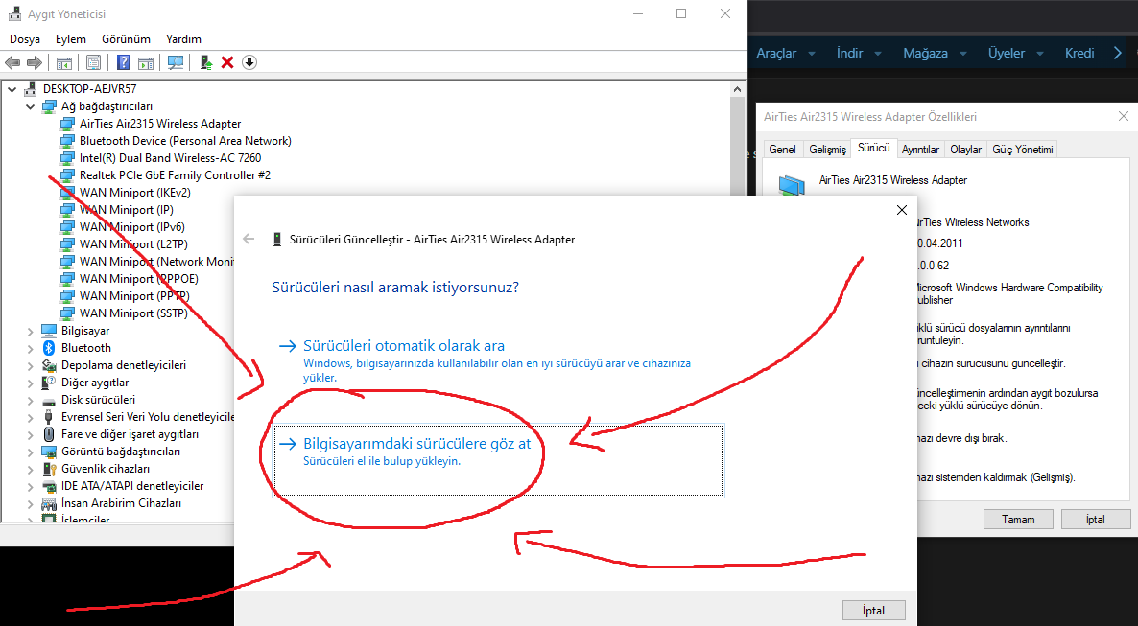Click the scan for hardware changes icon
Screen dimensions: 1138x626
pos(176,63)
